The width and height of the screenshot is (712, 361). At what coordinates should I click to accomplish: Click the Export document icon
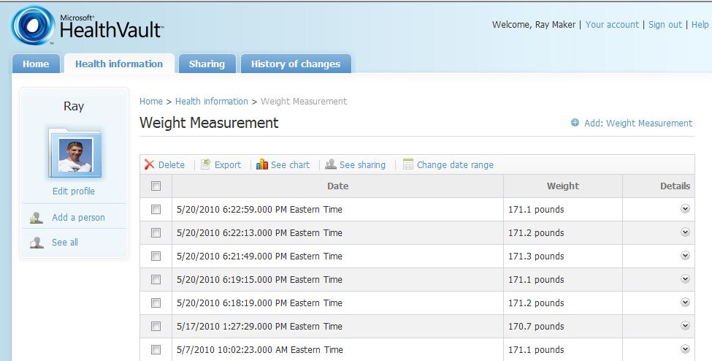206,164
